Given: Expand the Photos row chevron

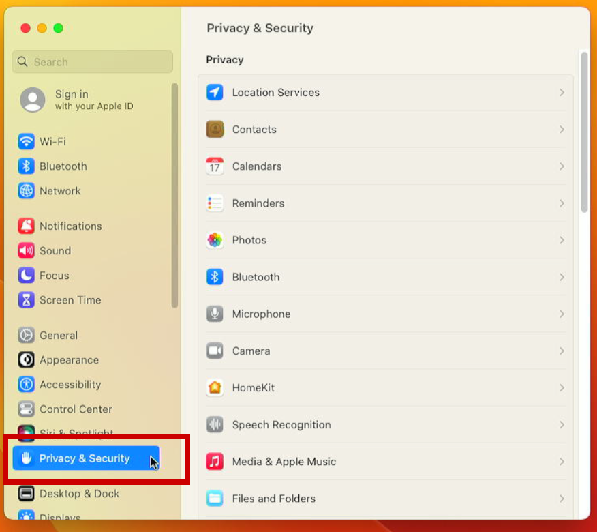Looking at the screenshot, I should (x=562, y=240).
